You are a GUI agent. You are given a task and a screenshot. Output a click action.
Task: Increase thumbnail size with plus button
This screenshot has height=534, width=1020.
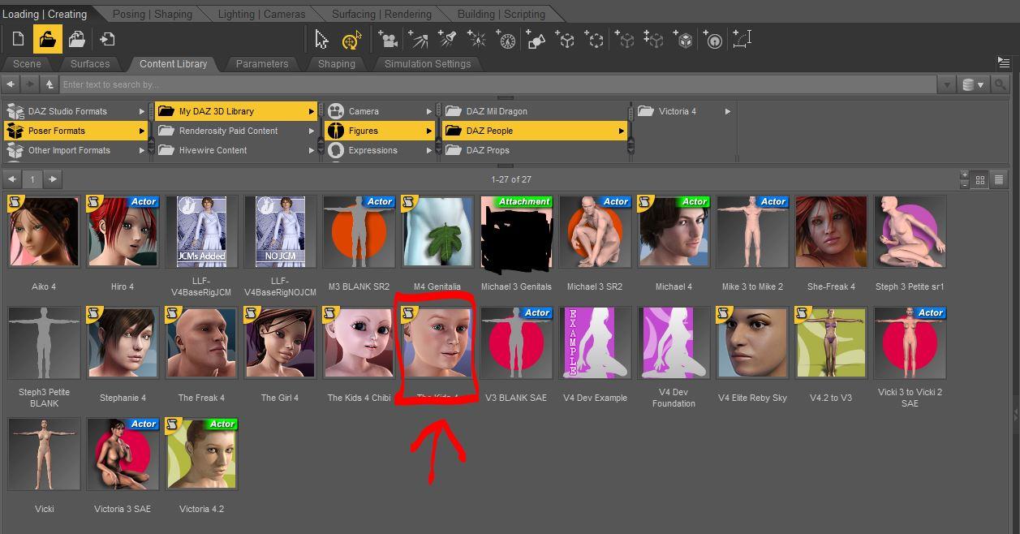(x=964, y=175)
